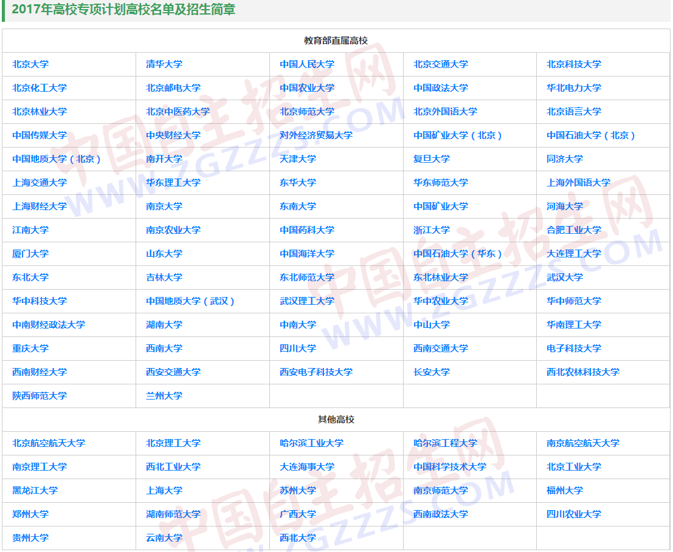Open 黑龙江大学 link
The width and height of the screenshot is (673, 552).
point(35,490)
